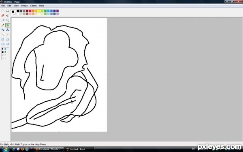Switch to the Pencil tool

3,25
